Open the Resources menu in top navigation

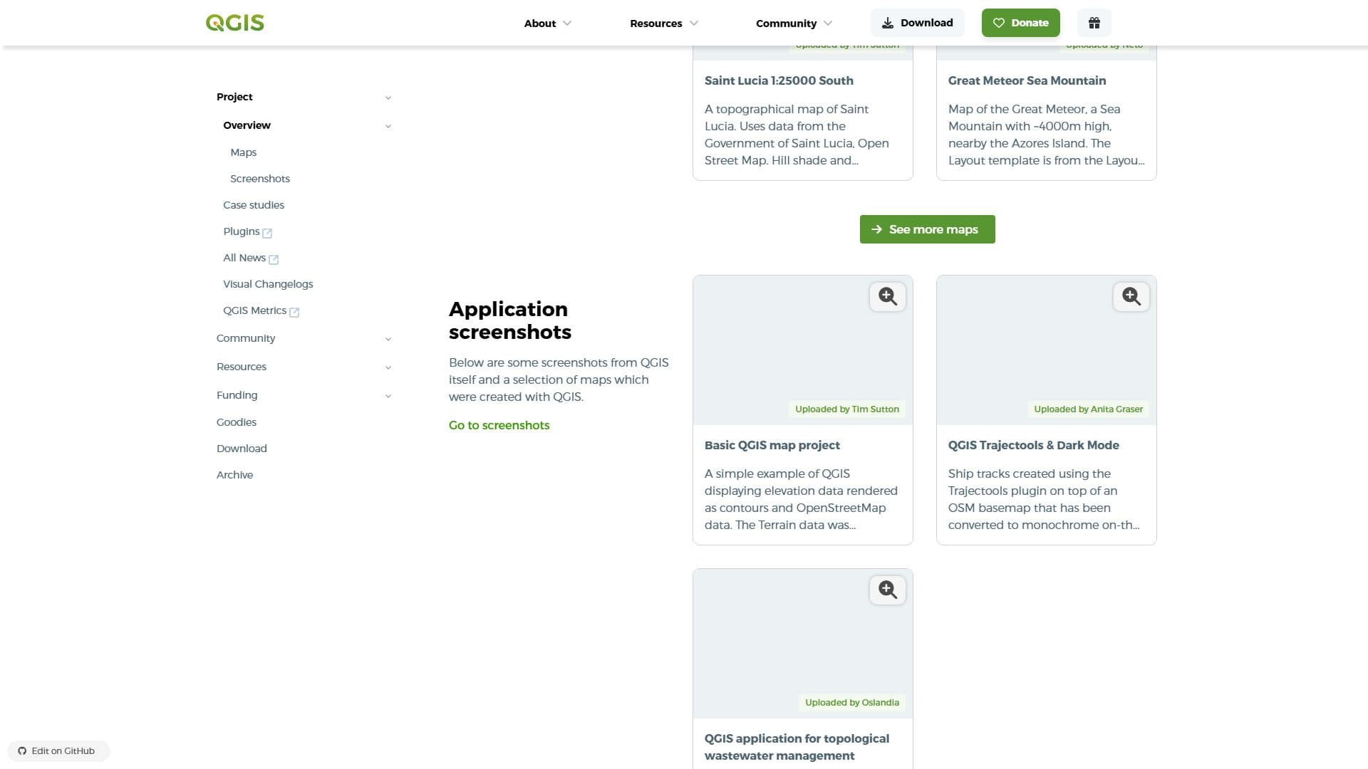(x=663, y=23)
